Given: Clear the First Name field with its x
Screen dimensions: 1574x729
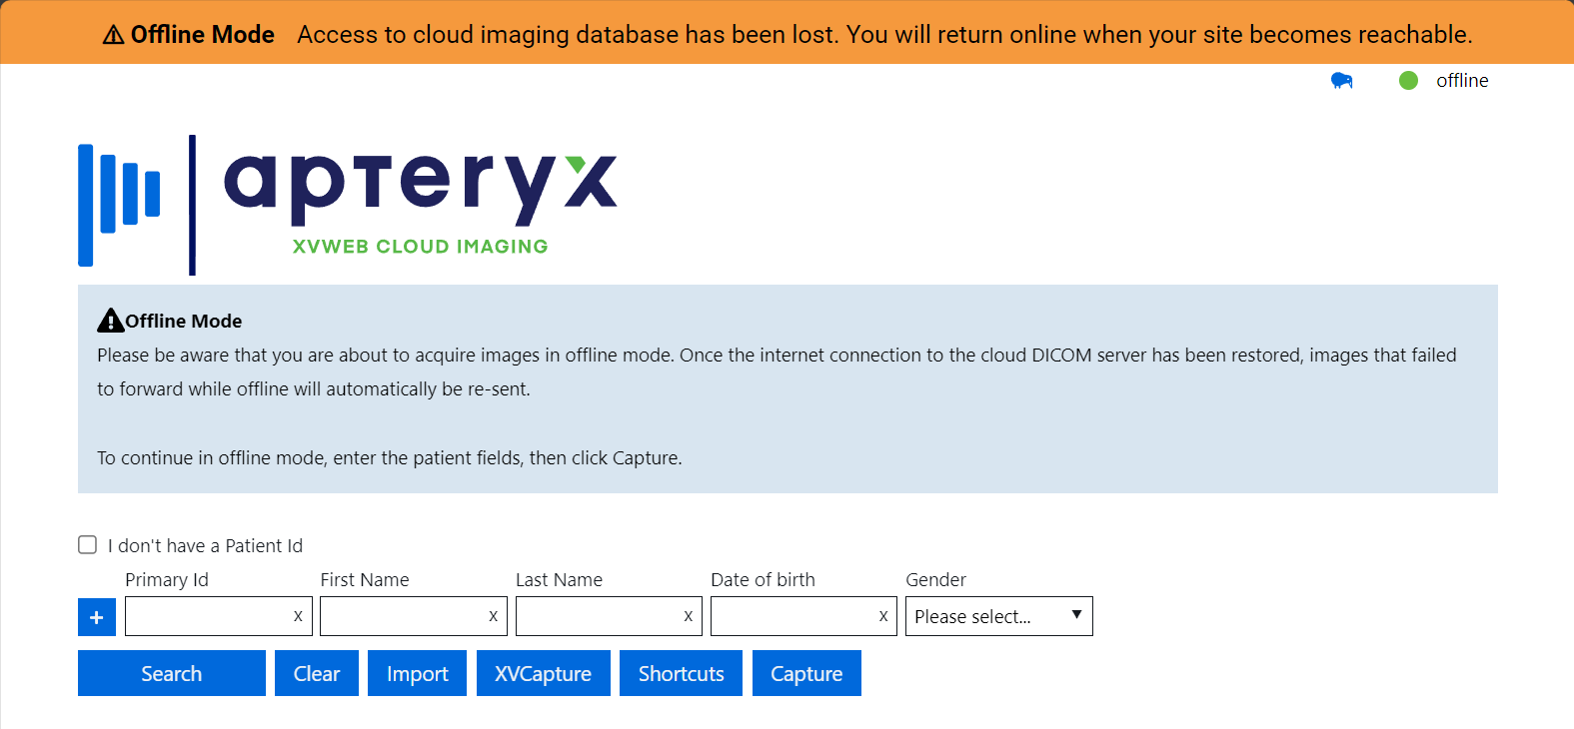Looking at the screenshot, I should (x=493, y=616).
